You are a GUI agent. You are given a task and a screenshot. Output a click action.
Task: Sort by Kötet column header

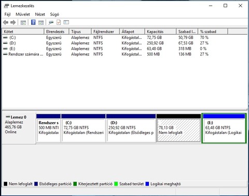[x=23, y=32]
